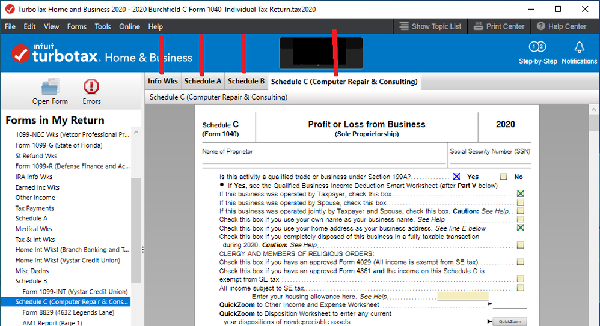The height and width of the screenshot is (326, 600).
Task: Open the Help Center
Action: pyautogui.click(x=562, y=26)
